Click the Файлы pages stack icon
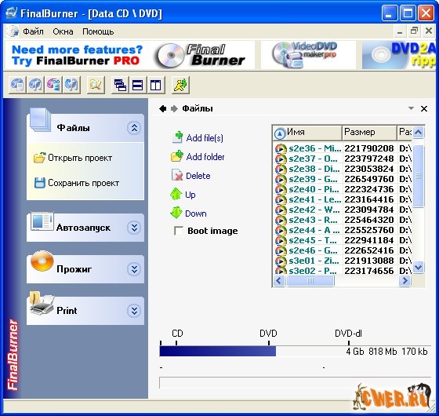 [40, 119]
